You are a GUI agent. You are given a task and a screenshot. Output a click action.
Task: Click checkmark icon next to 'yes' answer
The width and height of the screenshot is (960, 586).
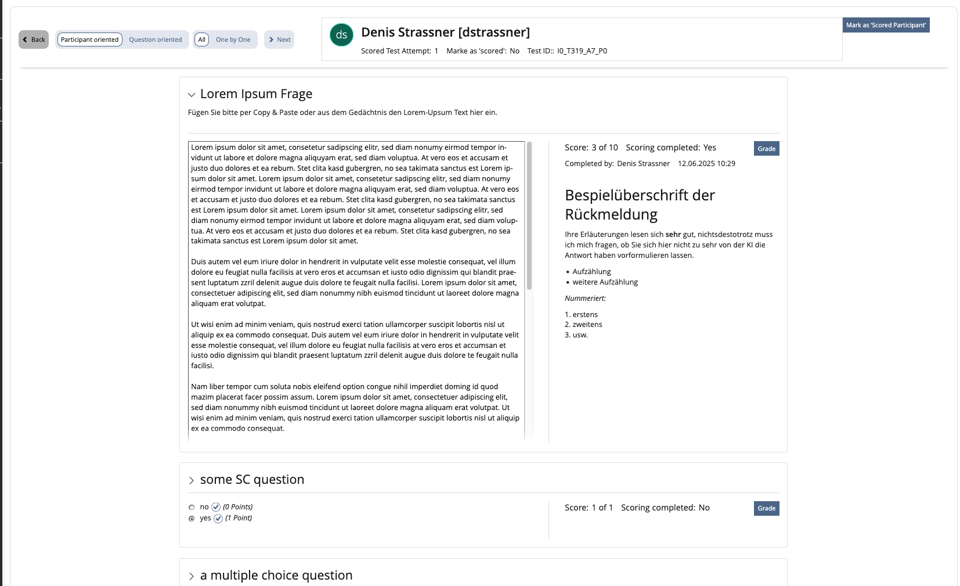pyautogui.click(x=218, y=519)
